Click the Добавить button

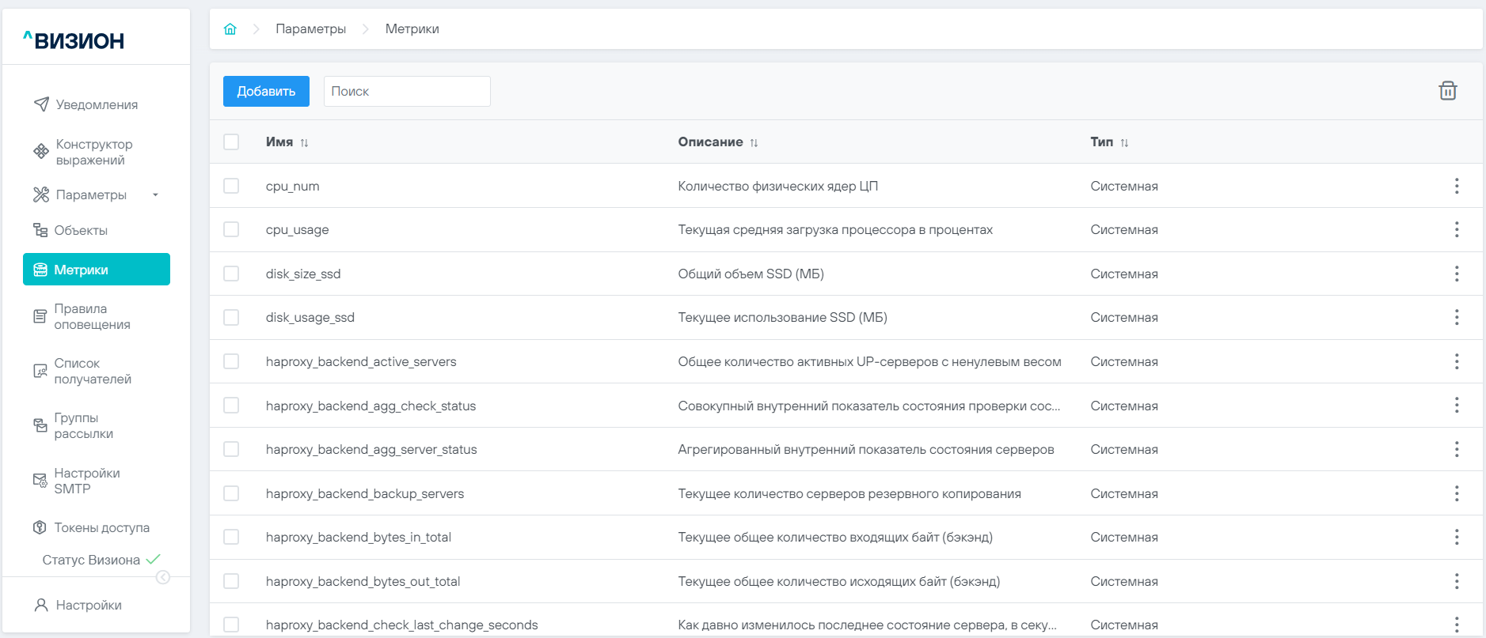[266, 91]
